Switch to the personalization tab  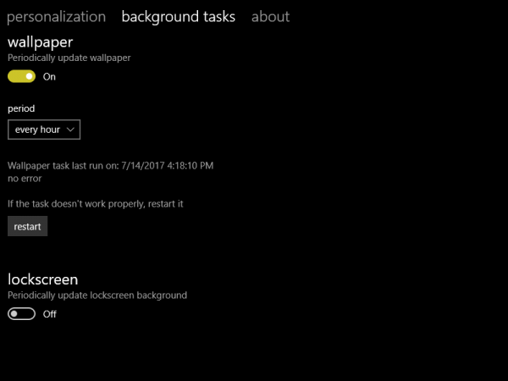click(x=57, y=17)
